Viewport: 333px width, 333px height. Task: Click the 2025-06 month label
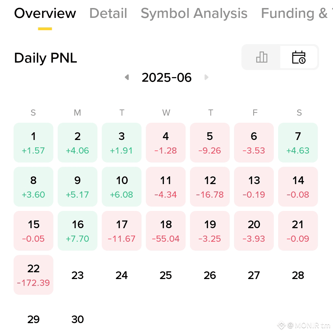point(167,77)
